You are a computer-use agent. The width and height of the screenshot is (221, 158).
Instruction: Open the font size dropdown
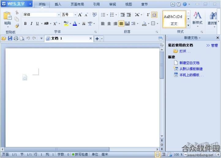pyautogui.click(x=75, y=15)
